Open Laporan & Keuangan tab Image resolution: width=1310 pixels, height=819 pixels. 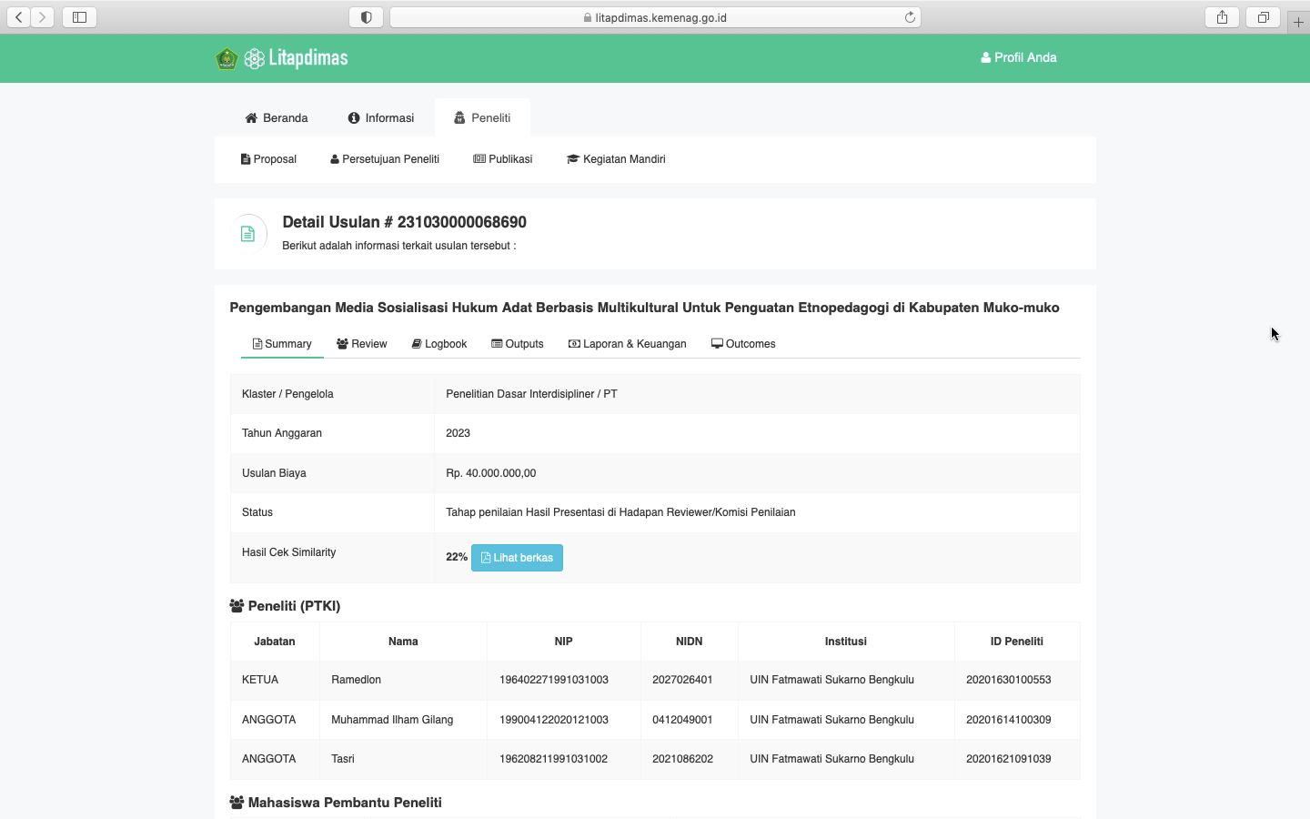click(x=628, y=344)
